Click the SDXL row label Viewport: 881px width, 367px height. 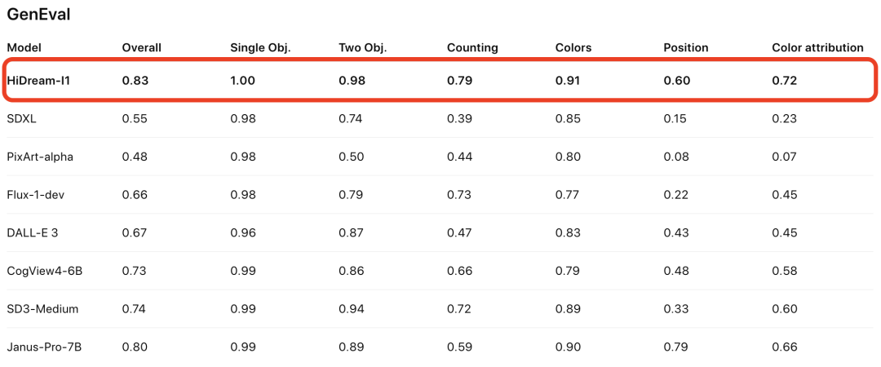[x=19, y=119]
